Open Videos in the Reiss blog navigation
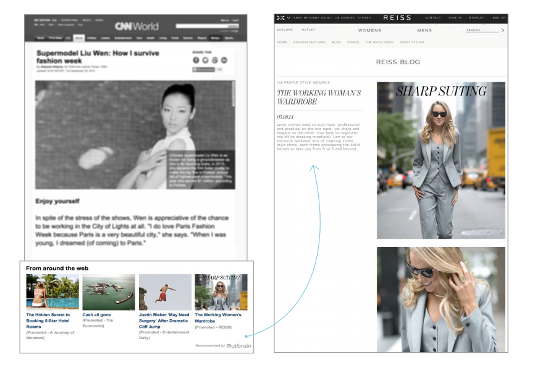535x370 pixels. 353,42
